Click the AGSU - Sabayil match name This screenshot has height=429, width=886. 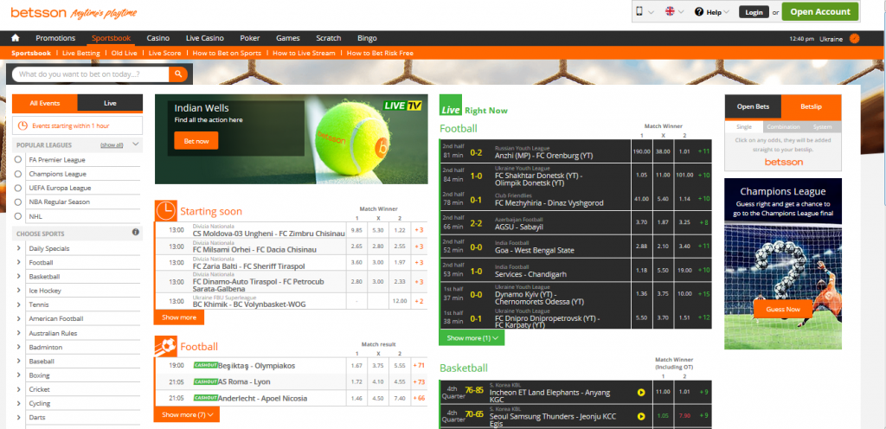519,227
